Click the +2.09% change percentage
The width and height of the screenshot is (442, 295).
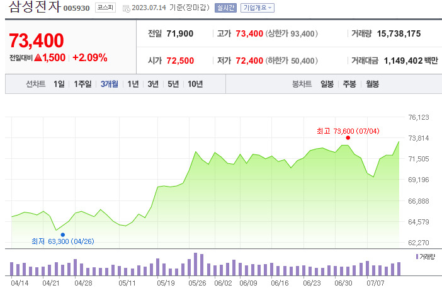90,57
